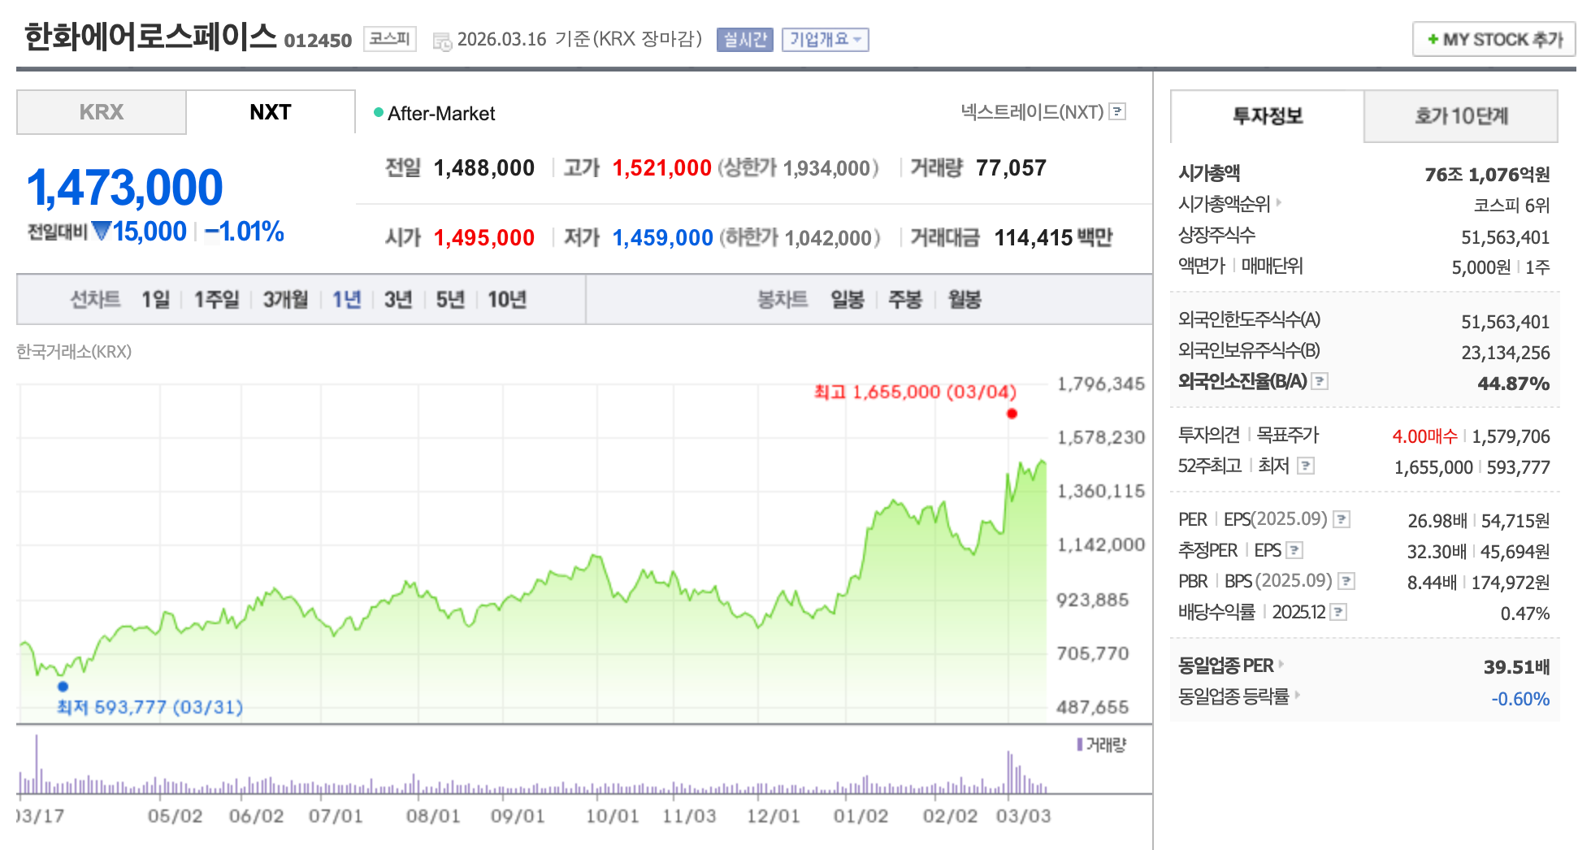Open the help icon beside 외국인소진율(B/A)

(1320, 380)
